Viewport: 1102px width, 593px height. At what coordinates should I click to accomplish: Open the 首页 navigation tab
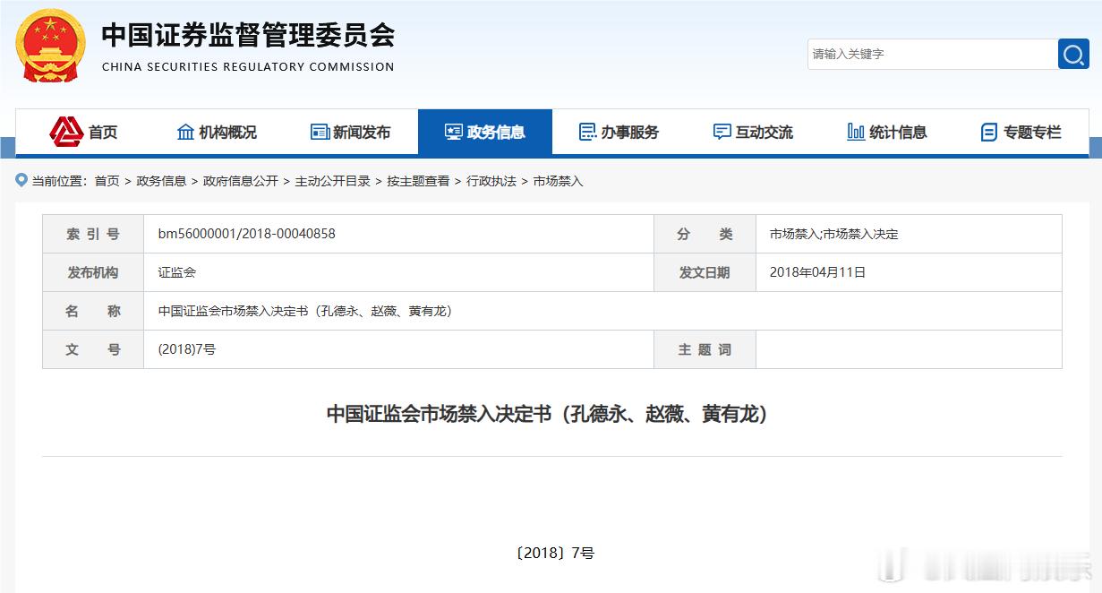click(82, 133)
